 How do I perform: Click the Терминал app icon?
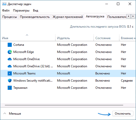(10, 88)
